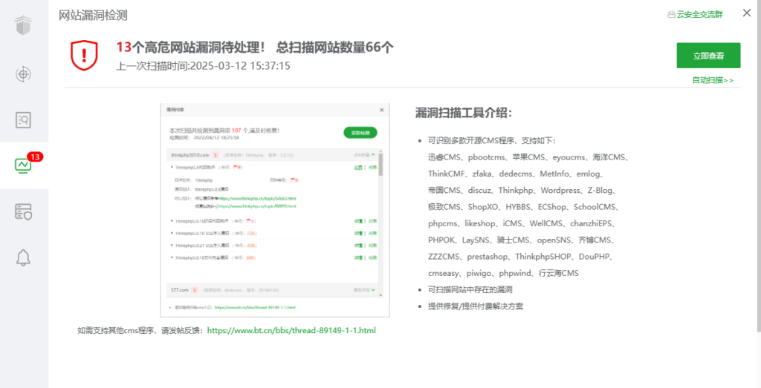Click the 如需支持其他cms程序 note text

[142, 330]
